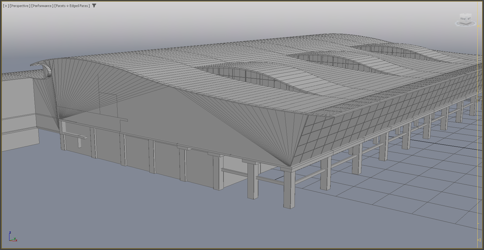The height and width of the screenshot is (250, 484).
Task: Click the FRONT face of the ViewCube
Action: point(463,19)
